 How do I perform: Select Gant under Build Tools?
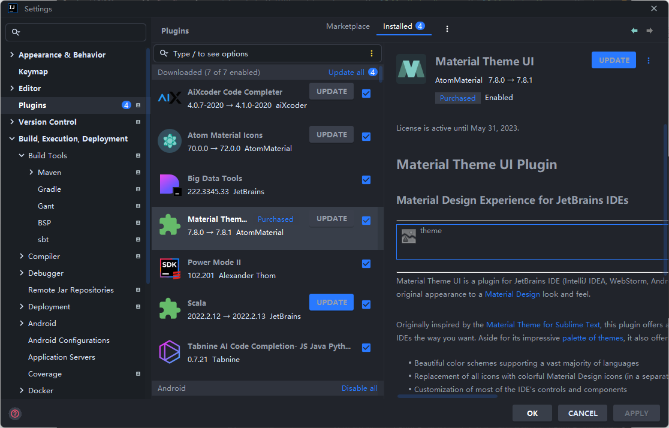click(46, 206)
